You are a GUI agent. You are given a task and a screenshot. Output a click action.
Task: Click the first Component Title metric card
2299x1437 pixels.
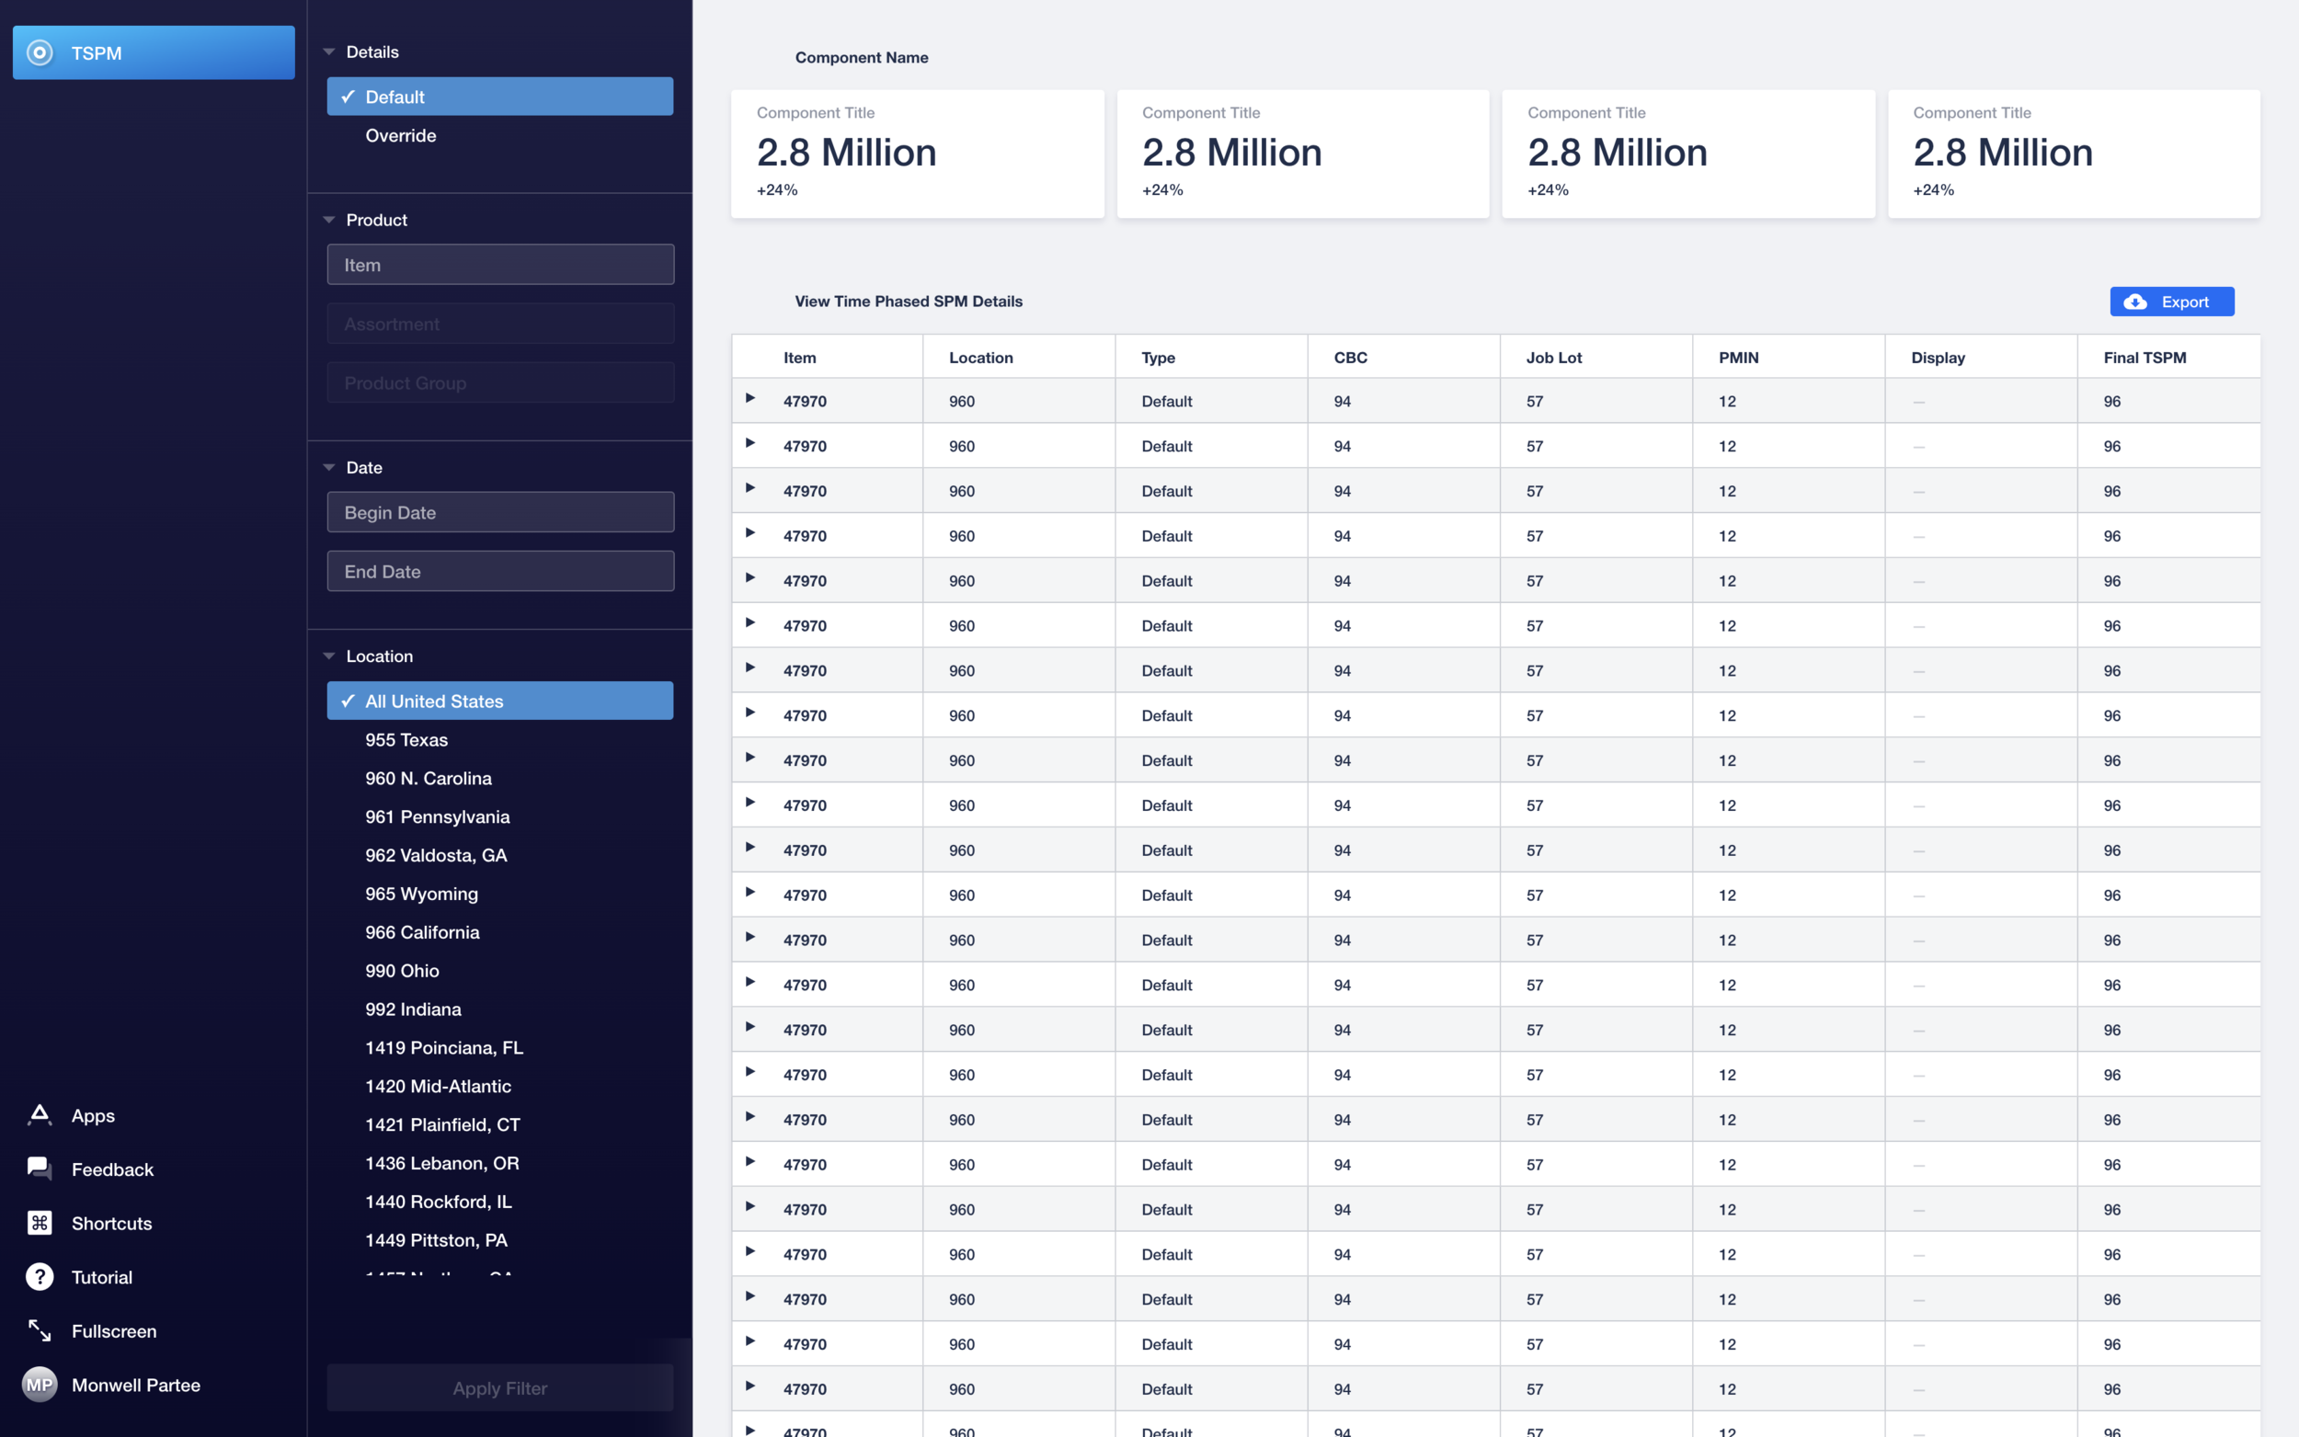pos(917,154)
